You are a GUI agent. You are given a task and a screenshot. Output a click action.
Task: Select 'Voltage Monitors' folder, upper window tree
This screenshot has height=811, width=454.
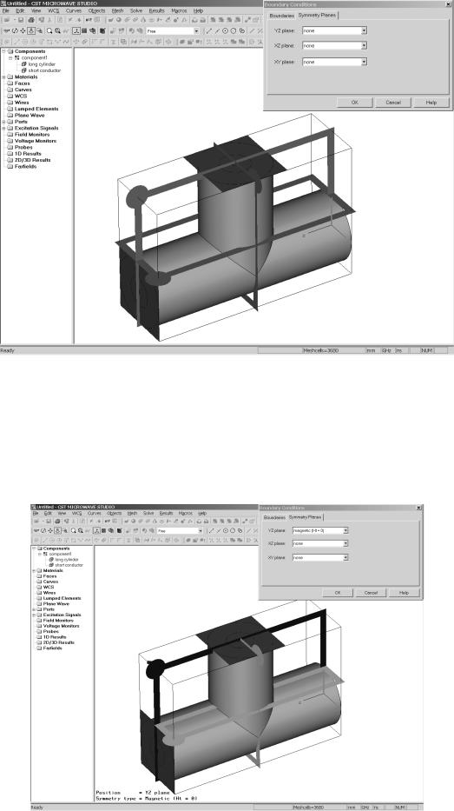click(35, 141)
